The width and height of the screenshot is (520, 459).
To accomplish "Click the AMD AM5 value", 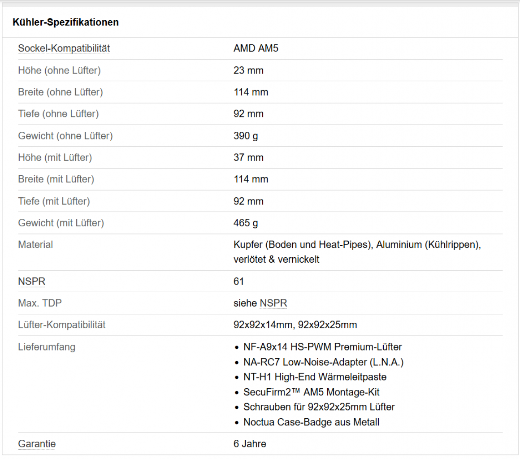I will [256, 48].
